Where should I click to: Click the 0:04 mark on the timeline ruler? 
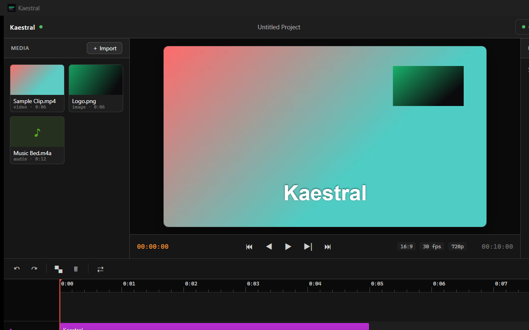coord(315,284)
